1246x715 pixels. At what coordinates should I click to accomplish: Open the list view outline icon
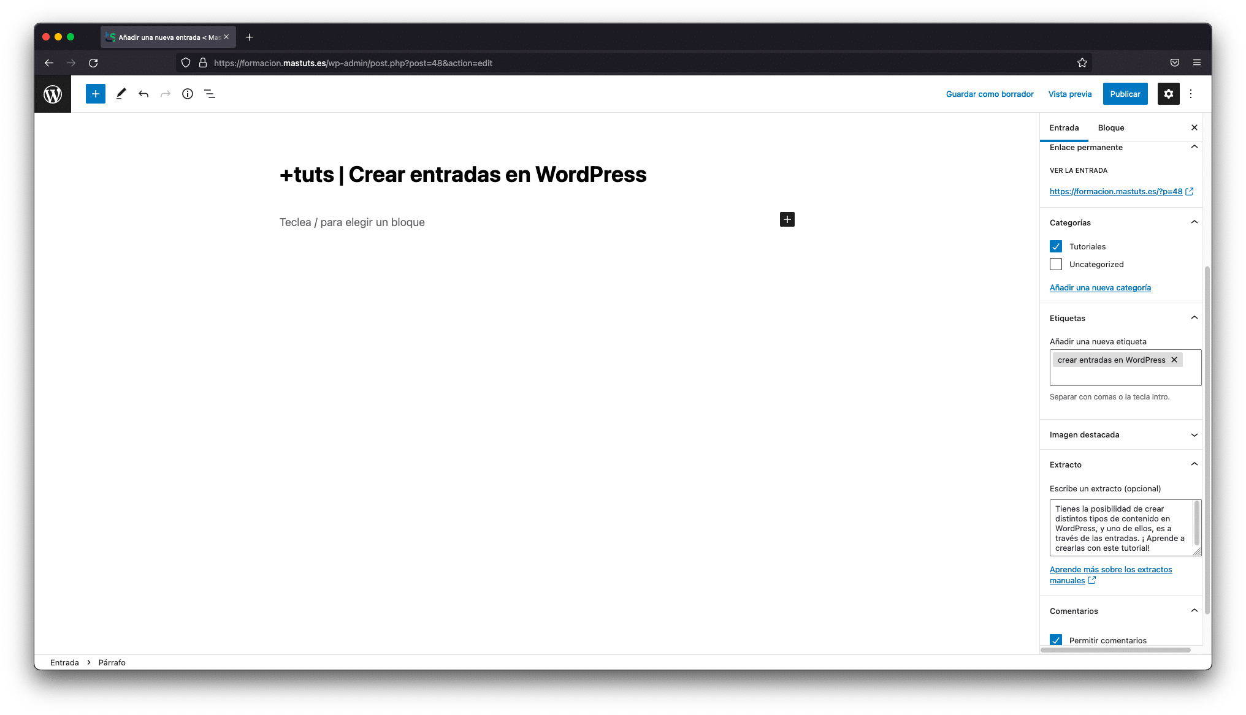[210, 94]
